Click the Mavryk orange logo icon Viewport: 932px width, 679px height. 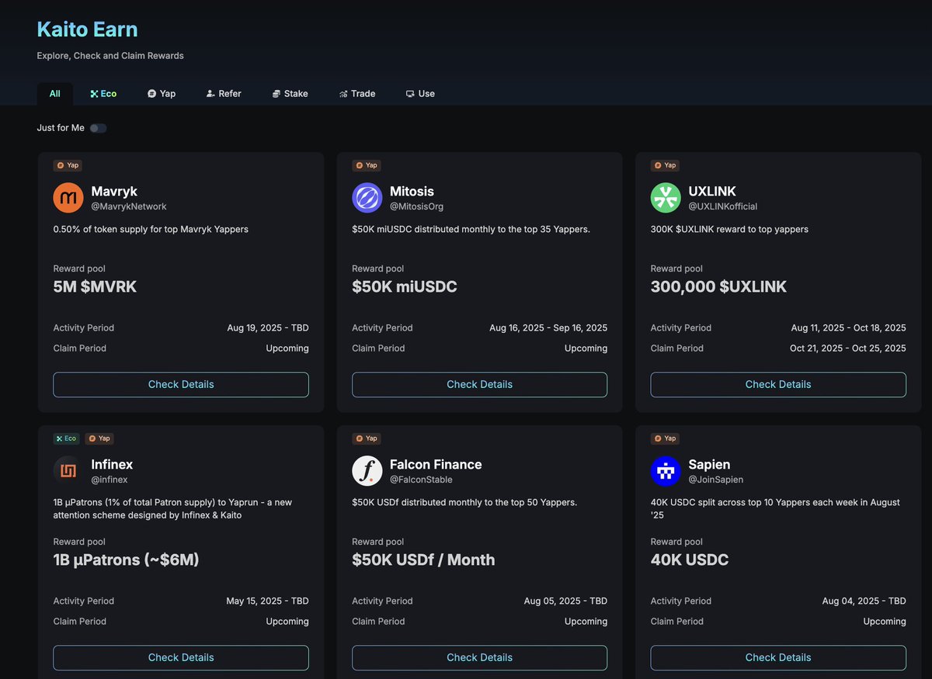tap(68, 198)
